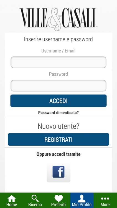This screenshot has width=117, height=208.
Task: Tap the Home house icon
Action: pos(12,199)
